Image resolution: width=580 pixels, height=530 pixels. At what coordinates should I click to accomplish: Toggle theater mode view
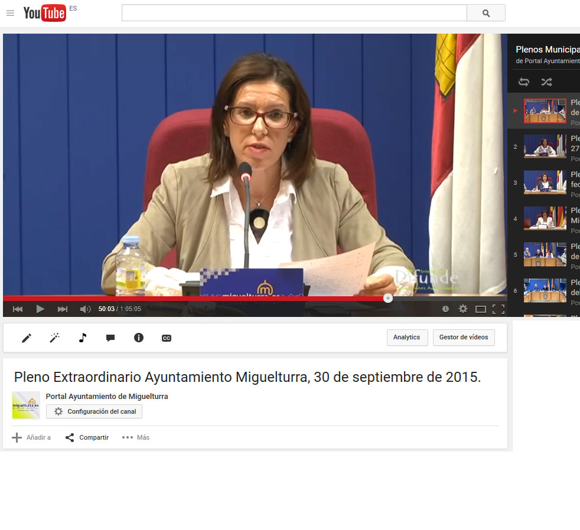point(481,309)
